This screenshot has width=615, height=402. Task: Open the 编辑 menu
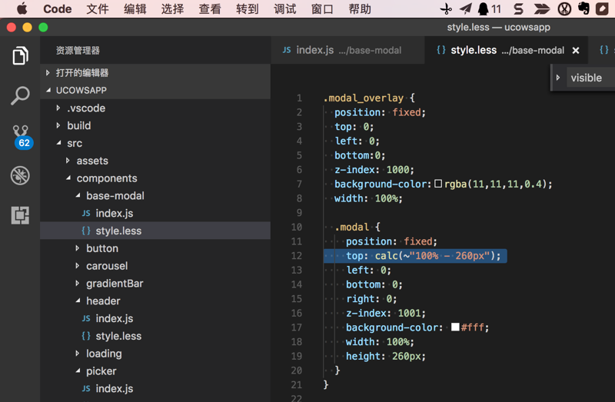pos(135,9)
